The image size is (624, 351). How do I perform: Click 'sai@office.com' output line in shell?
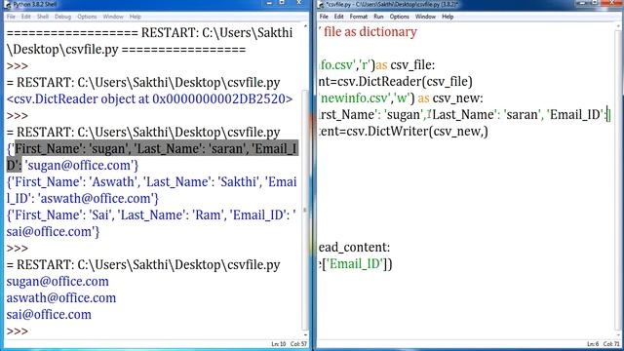[x=49, y=314]
